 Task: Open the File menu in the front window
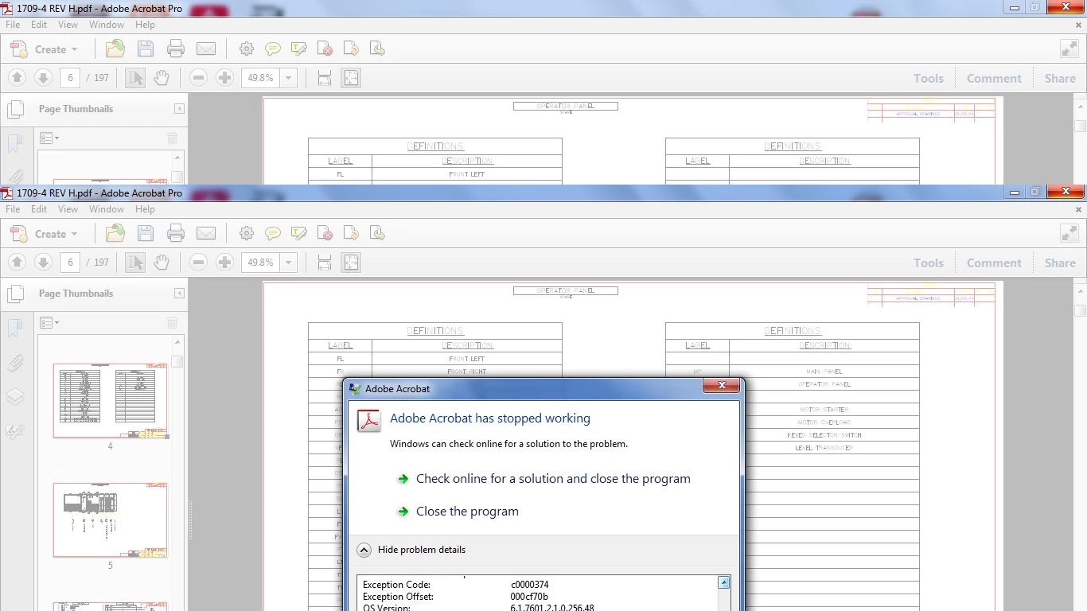(13, 209)
